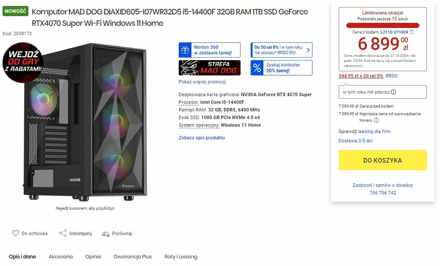The height and width of the screenshot is (266, 440).
Task: Copy discount code L2110-271024 with copy icon
Action: pos(412,32)
